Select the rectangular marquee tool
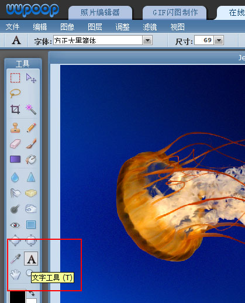The image size is (245, 303). [x=15, y=78]
